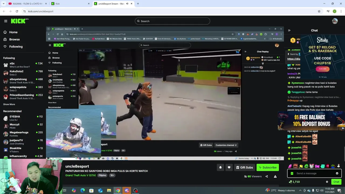This screenshot has width=345, height=194.
Task: Open the Chrome three-dot menu
Action: tap(341, 11)
